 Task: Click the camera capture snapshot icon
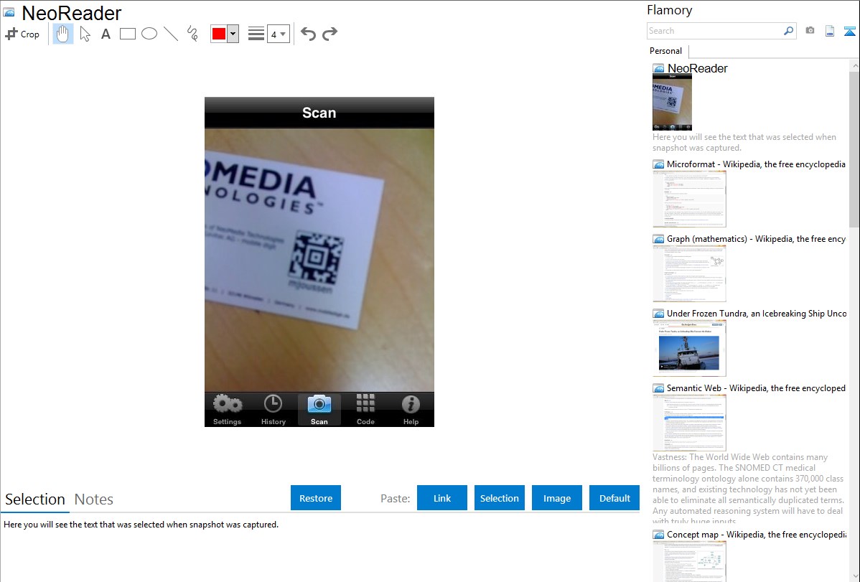(810, 31)
